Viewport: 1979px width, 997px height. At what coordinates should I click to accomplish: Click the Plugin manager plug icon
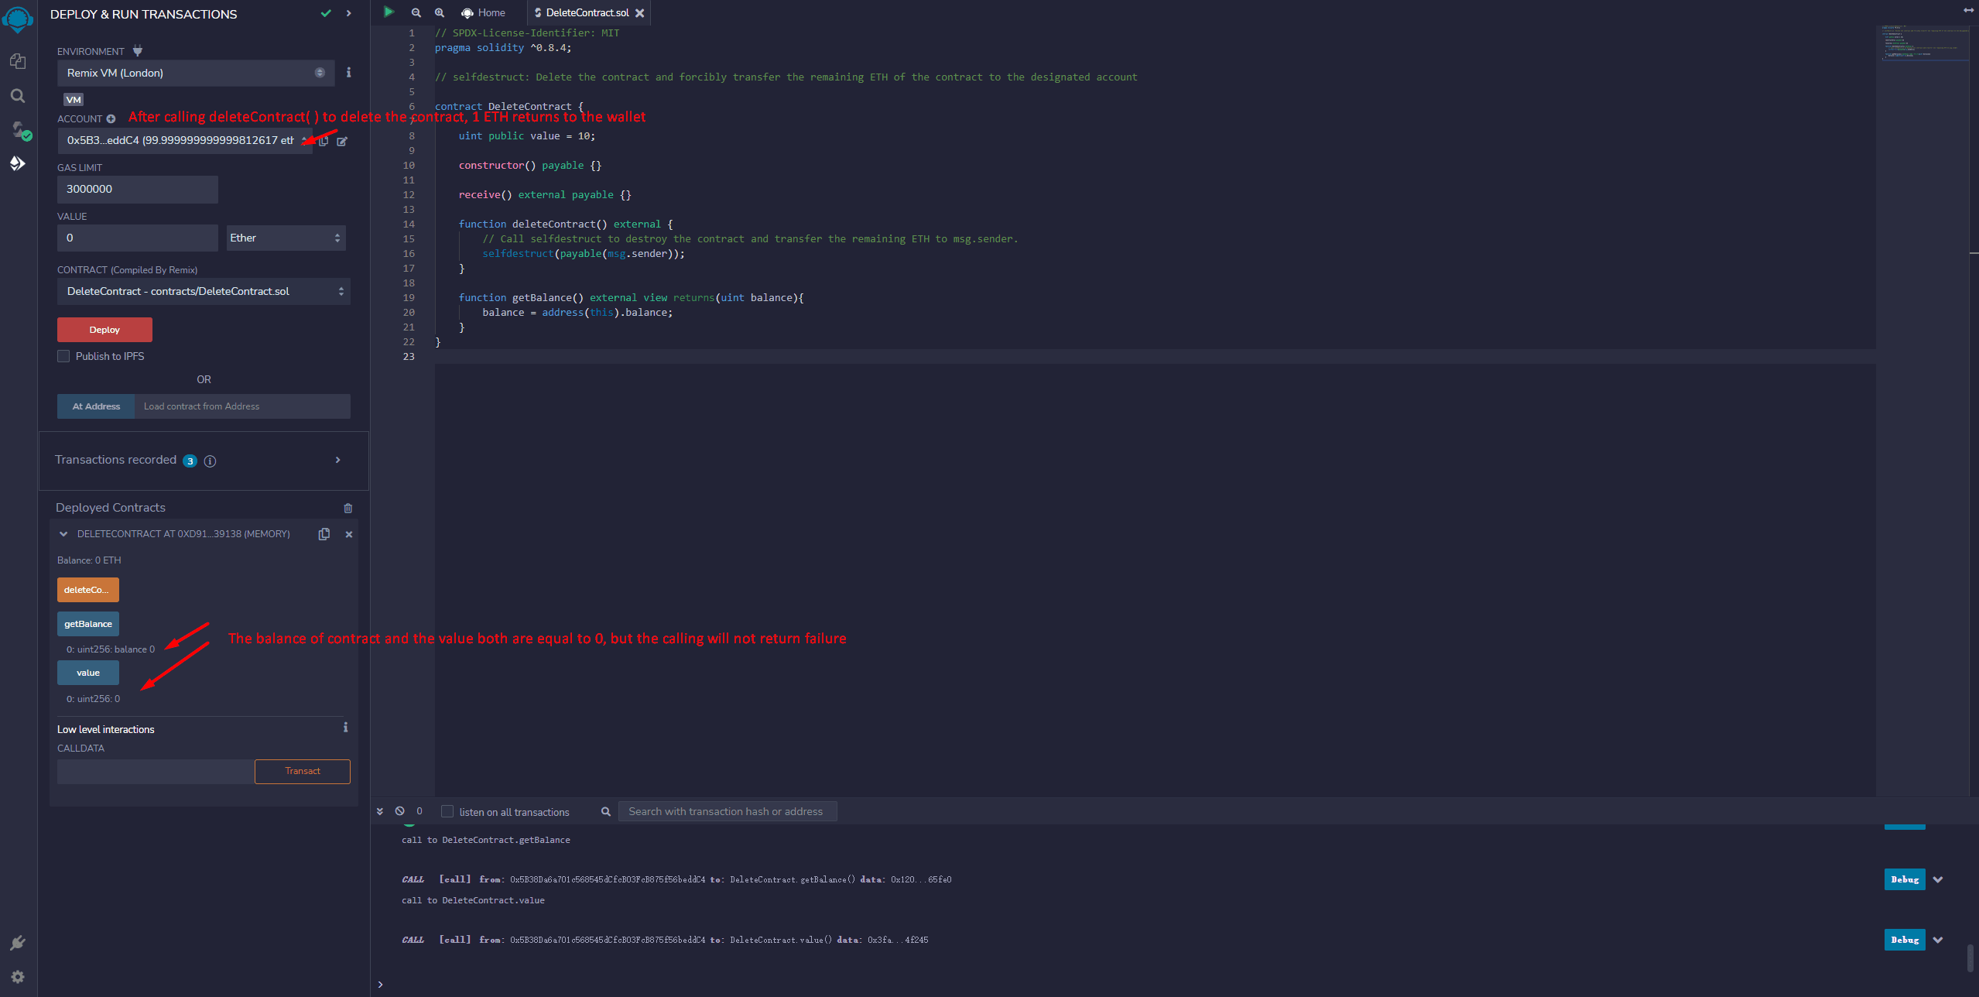click(x=18, y=943)
